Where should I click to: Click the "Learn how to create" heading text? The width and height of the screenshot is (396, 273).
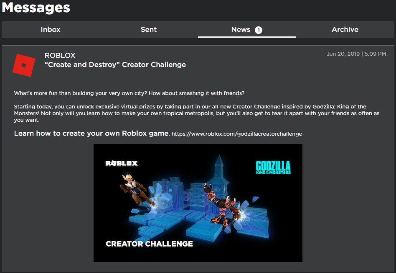click(91, 134)
